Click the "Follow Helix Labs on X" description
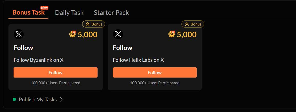Viewport: 296px width, 112px height. coord(138,60)
